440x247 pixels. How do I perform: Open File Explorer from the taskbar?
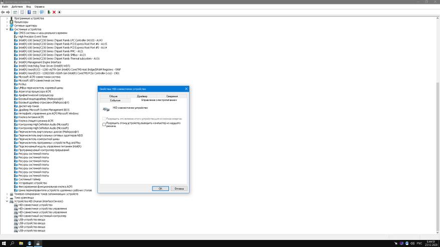click(21, 243)
